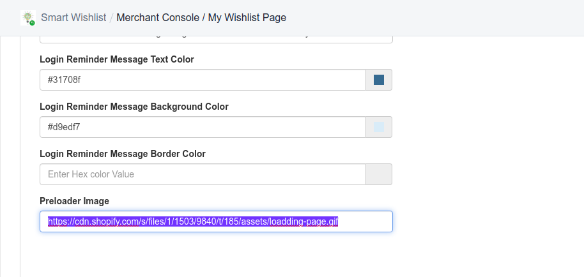Open the dark blue text color swatch

(x=379, y=80)
